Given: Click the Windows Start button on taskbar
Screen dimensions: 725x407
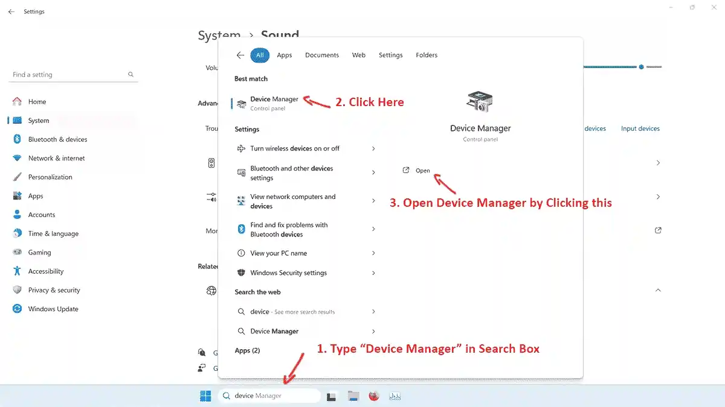Looking at the screenshot, I should [x=205, y=396].
